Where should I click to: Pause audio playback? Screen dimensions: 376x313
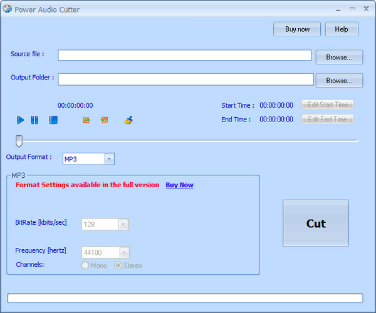35,120
